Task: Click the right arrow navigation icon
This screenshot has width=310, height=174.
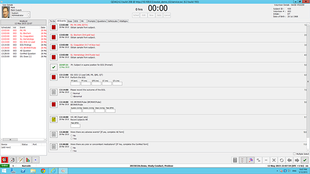Action: (x=297, y=160)
